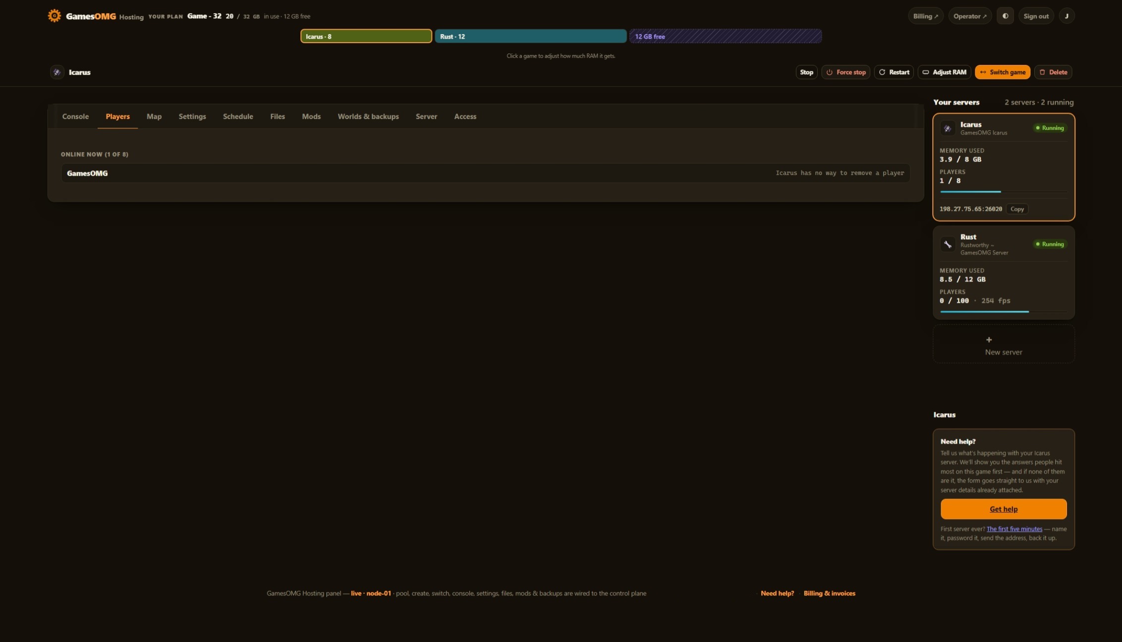Select the Rust server card
The width and height of the screenshot is (1122, 642).
point(1004,272)
